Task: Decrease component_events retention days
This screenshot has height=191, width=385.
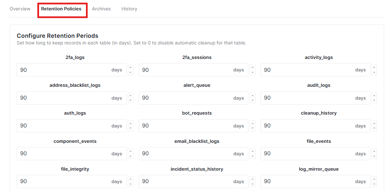Action: click(x=131, y=156)
